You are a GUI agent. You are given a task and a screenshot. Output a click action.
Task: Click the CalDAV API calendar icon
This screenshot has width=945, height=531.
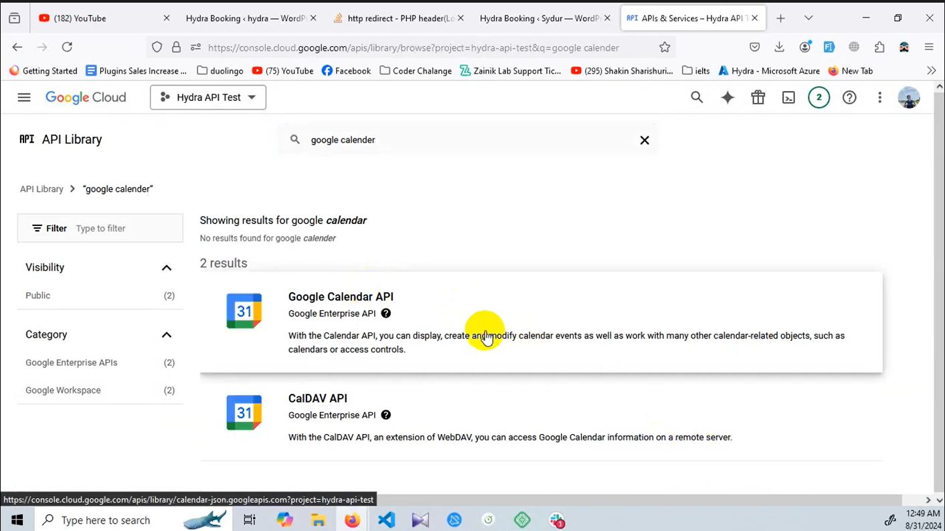(244, 413)
